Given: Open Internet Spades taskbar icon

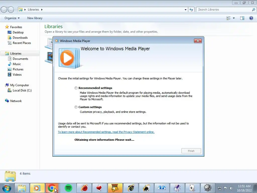Looking at the screenshot, I should [x=146, y=188].
